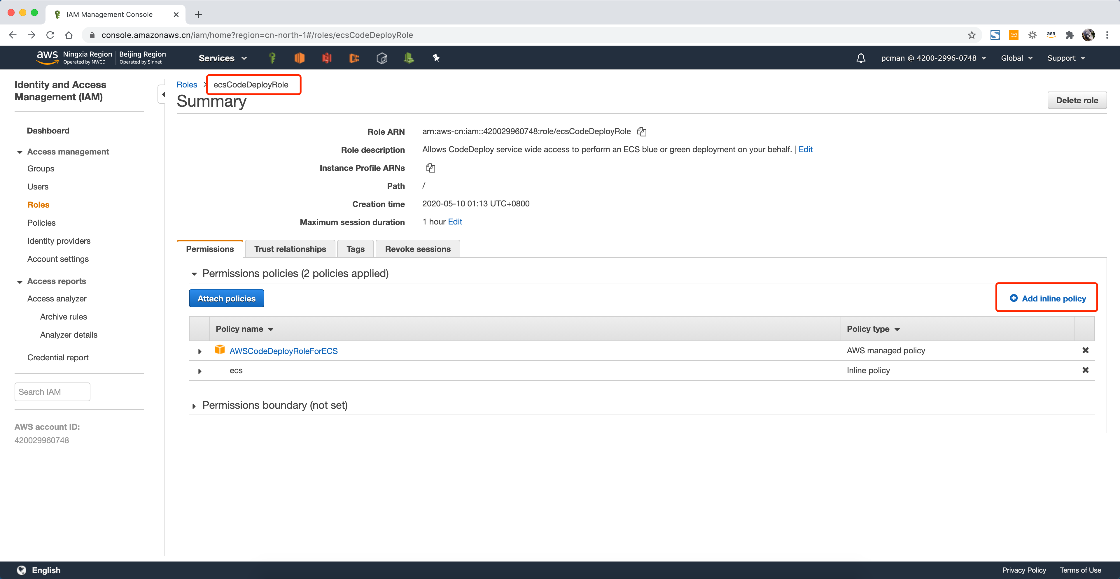The width and height of the screenshot is (1120, 579).
Task: Go to the Roles breadcrumb link
Action: [187, 85]
